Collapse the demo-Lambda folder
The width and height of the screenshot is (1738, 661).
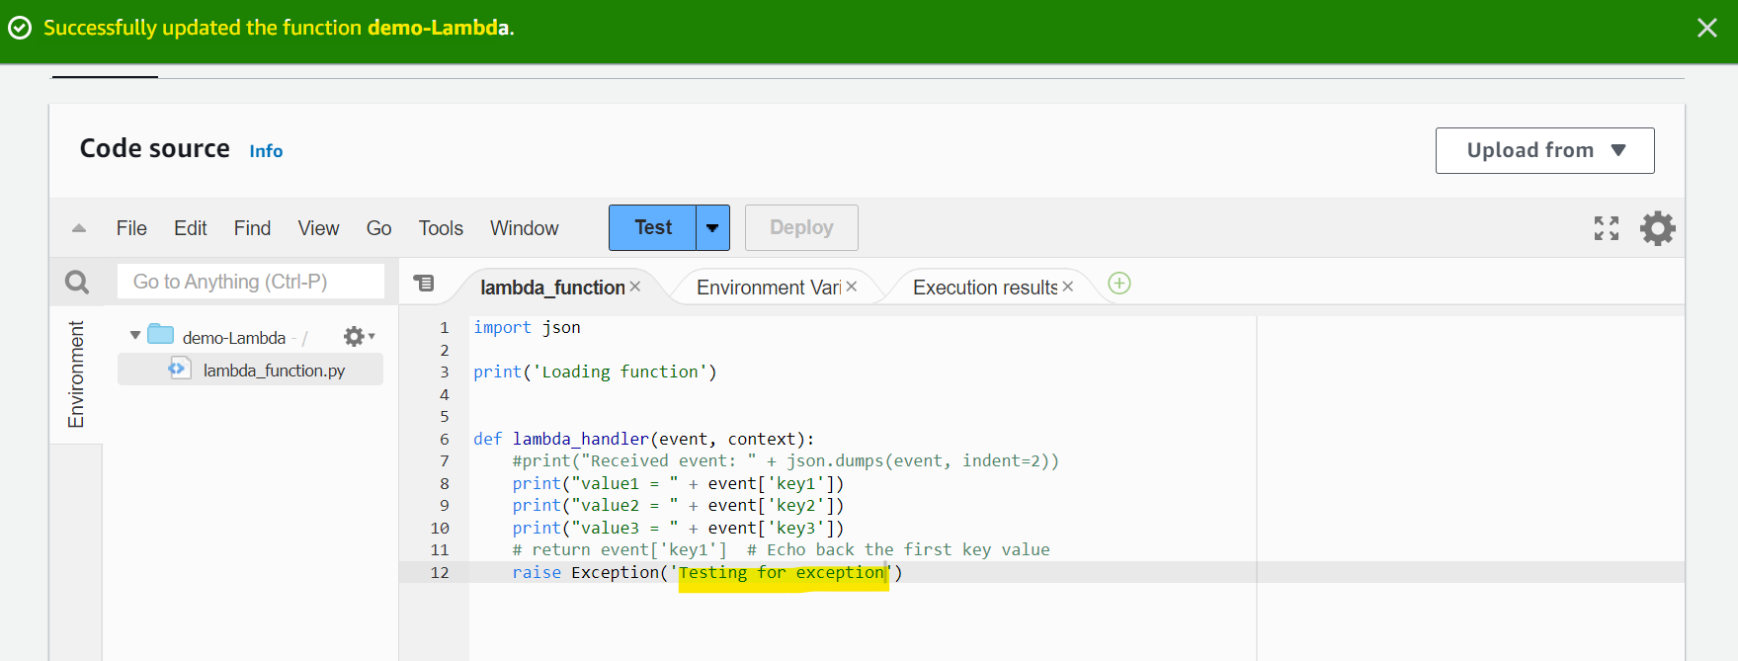135,336
